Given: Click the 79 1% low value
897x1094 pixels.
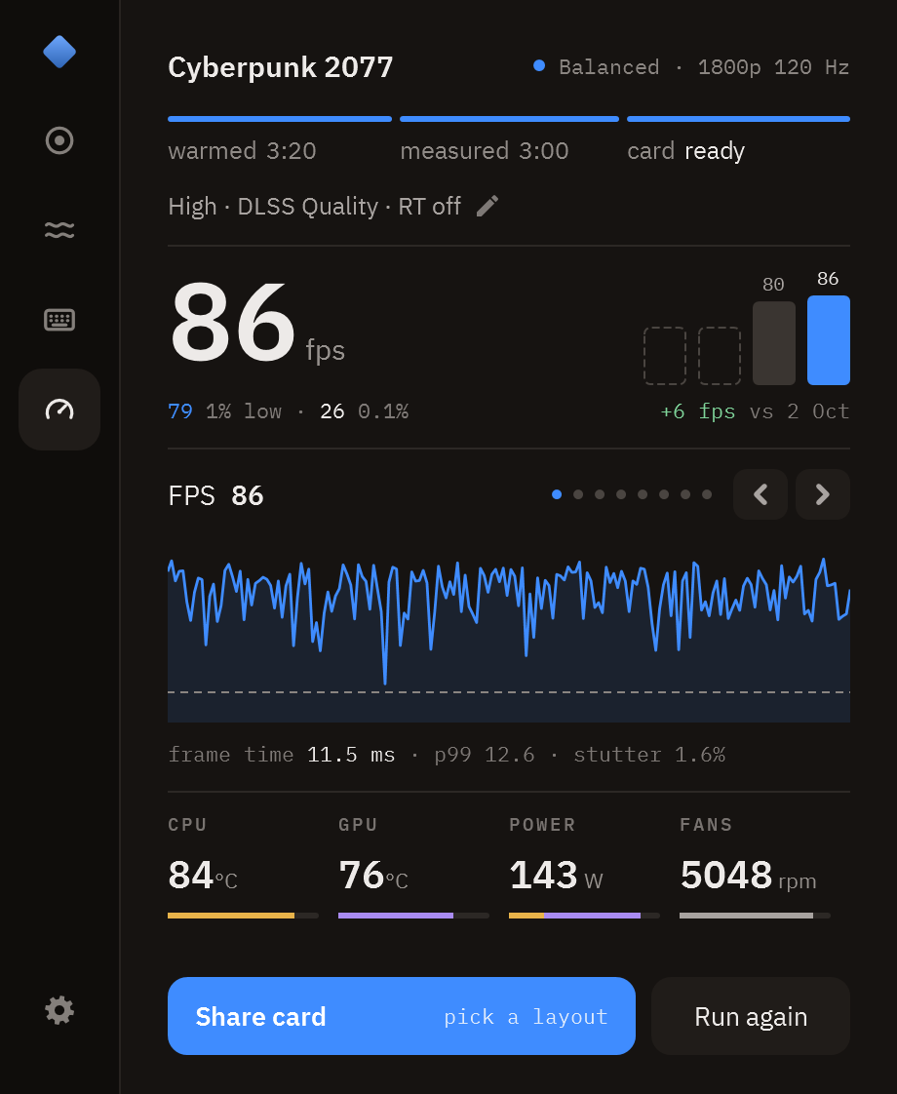Looking at the screenshot, I should click(x=224, y=410).
